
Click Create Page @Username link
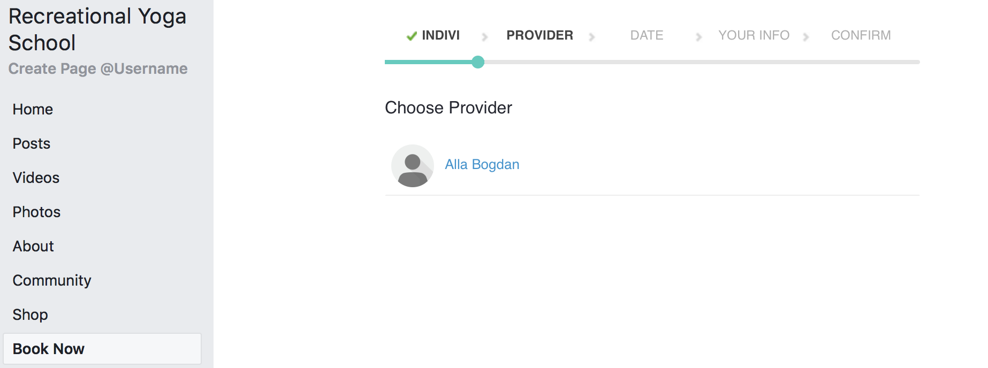click(98, 68)
